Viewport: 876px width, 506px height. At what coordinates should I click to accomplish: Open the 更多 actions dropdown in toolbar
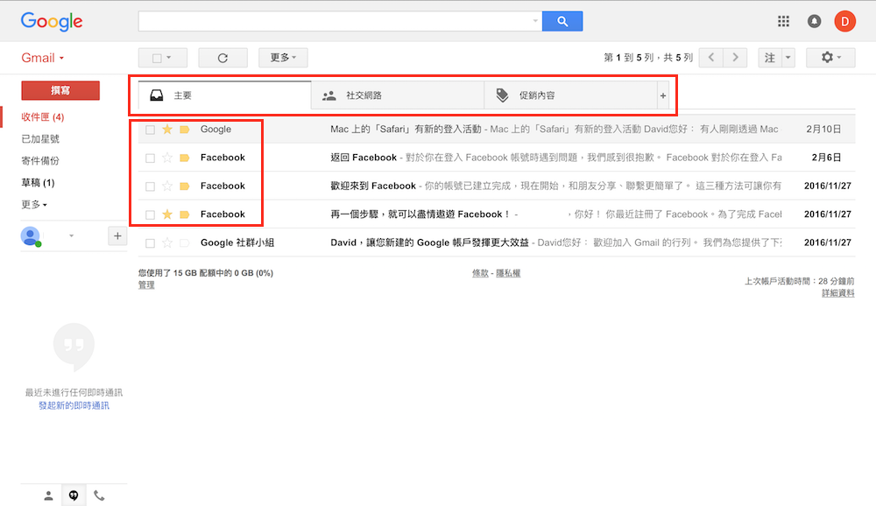pyautogui.click(x=283, y=58)
